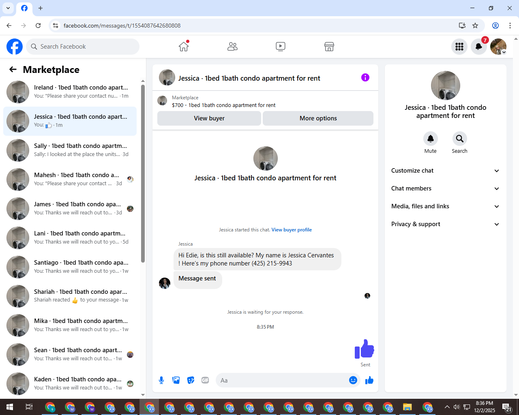Open the Lani conversation
Viewport: 519px width, 415px height.
coord(70,238)
